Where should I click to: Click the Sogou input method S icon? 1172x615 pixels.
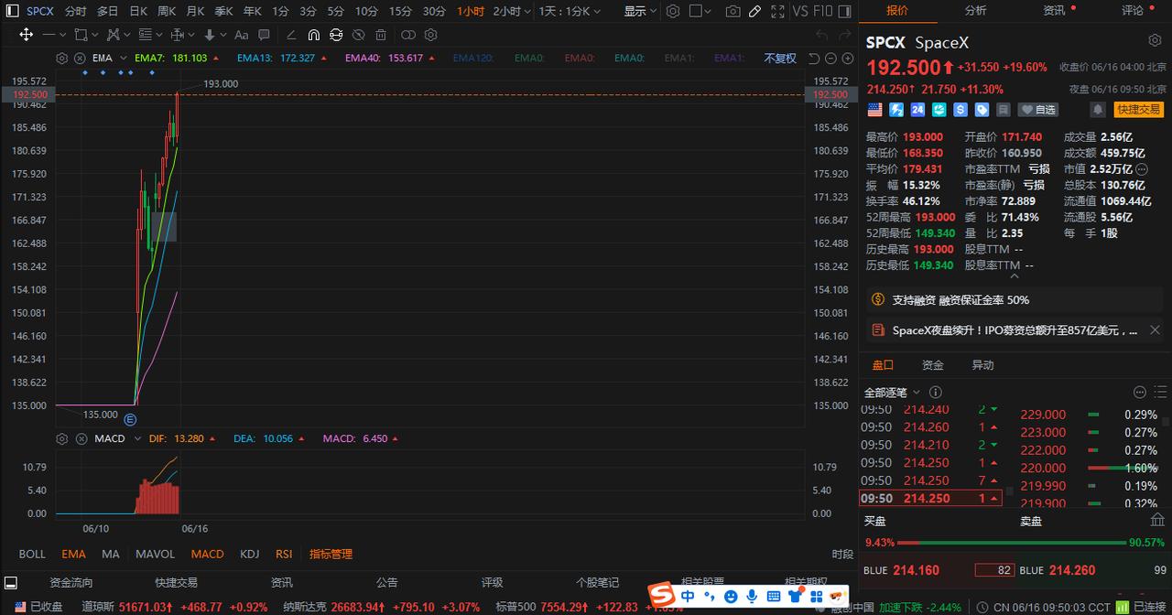point(662,595)
